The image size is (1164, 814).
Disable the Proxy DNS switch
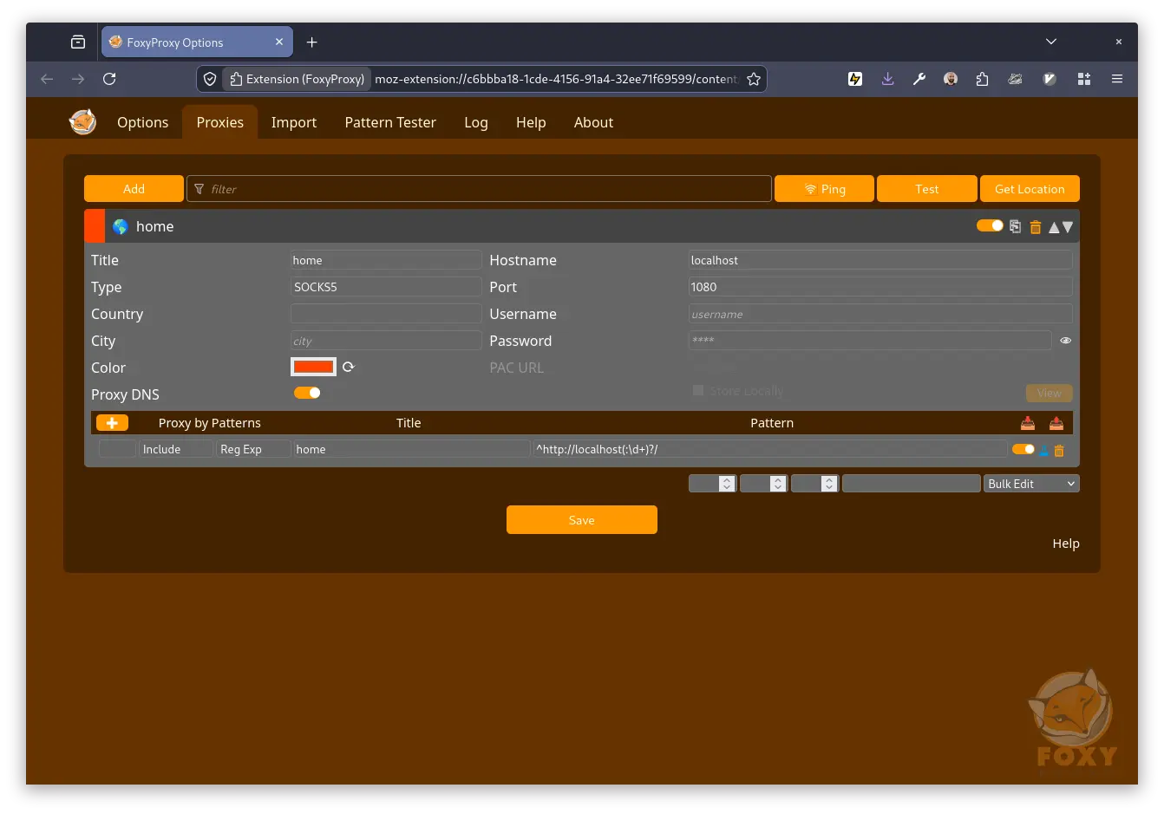click(307, 394)
